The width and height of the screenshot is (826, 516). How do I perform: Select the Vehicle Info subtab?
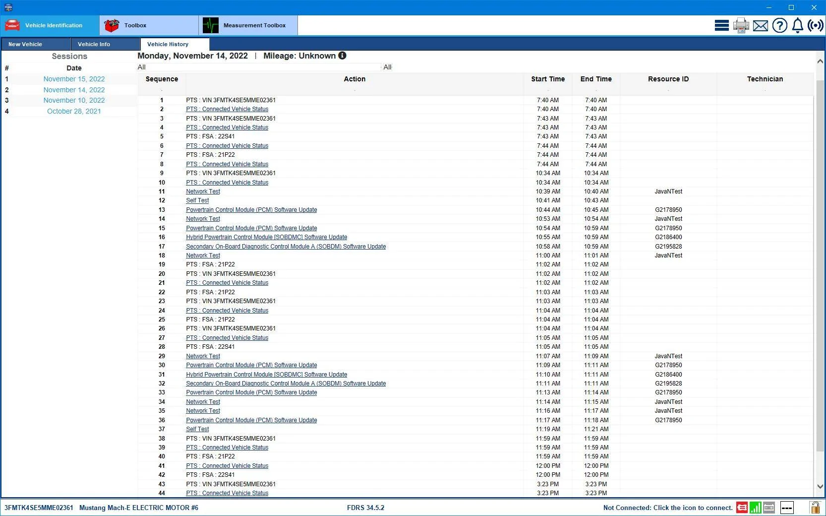[x=105, y=44]
